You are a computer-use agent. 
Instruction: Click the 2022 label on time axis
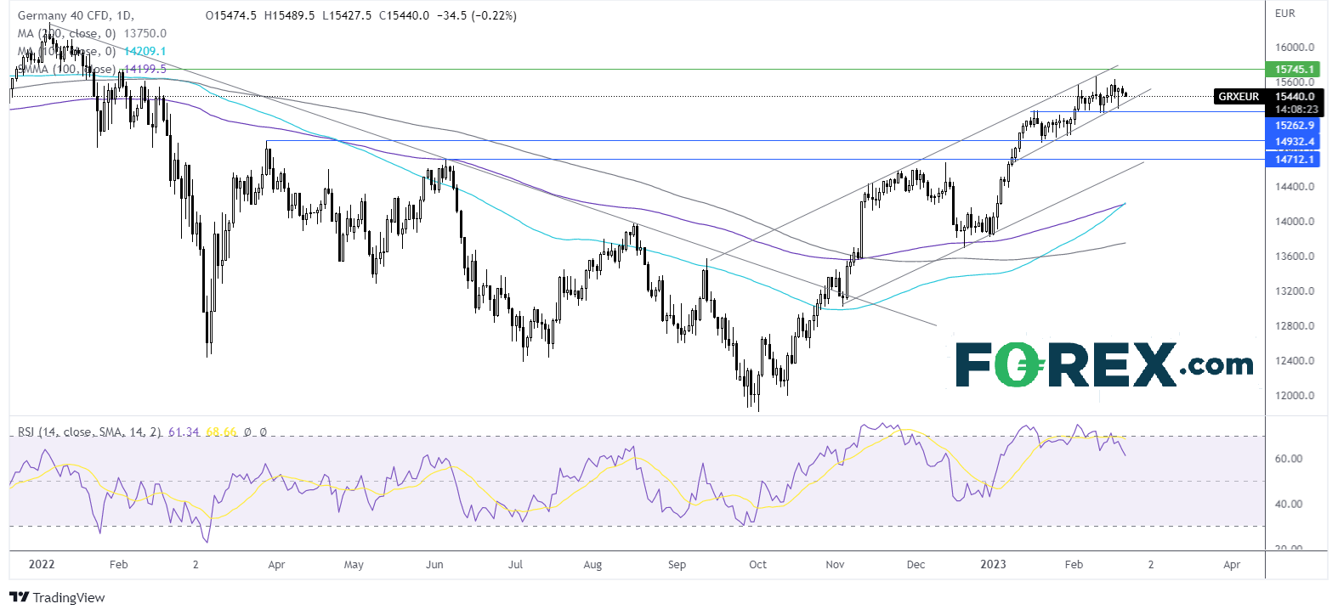pyautogui.click(x=41, y=564)
